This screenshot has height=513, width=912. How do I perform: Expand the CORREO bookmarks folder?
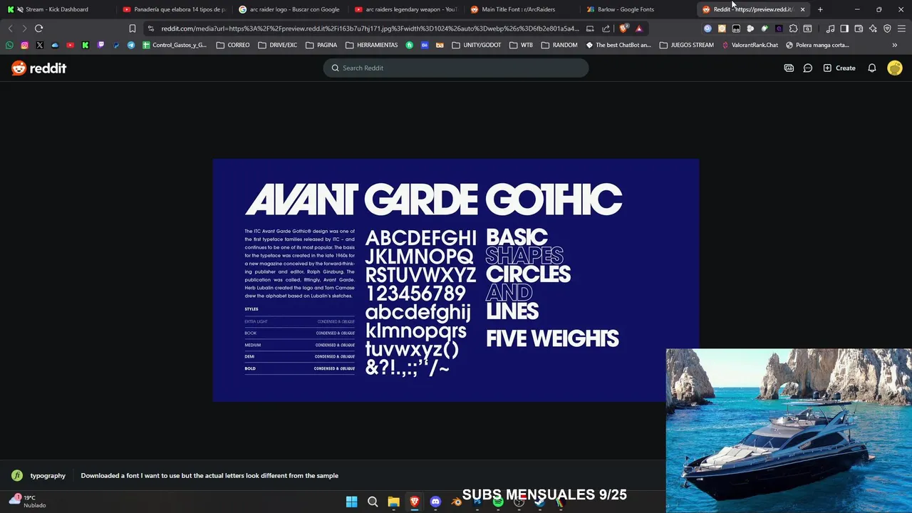coord(233,45)
